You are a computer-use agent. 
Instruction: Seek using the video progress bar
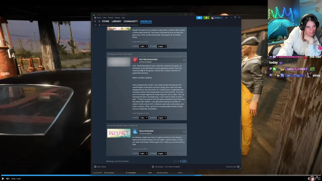161,175
